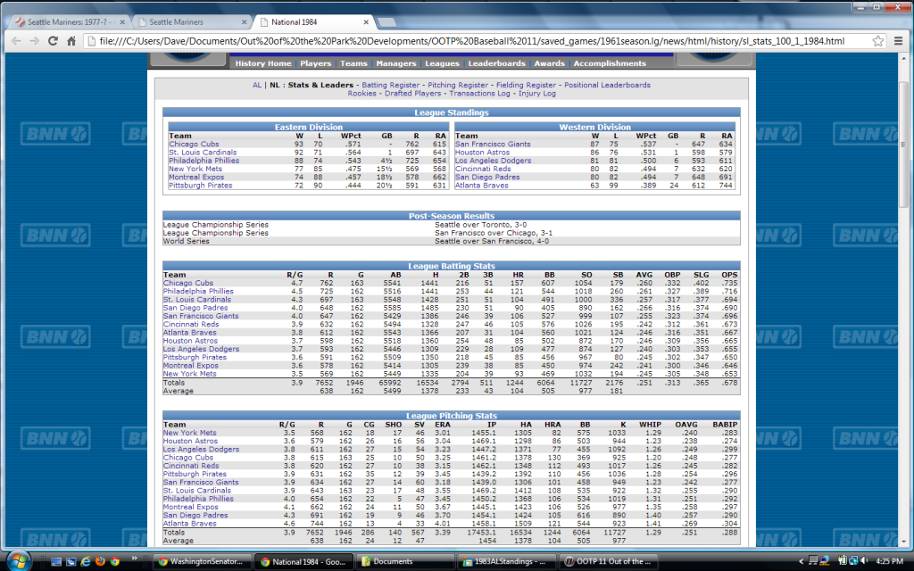This screenshot has width=914, height=571.
Task: Open the Rookies link
Action: click(362, 93)
